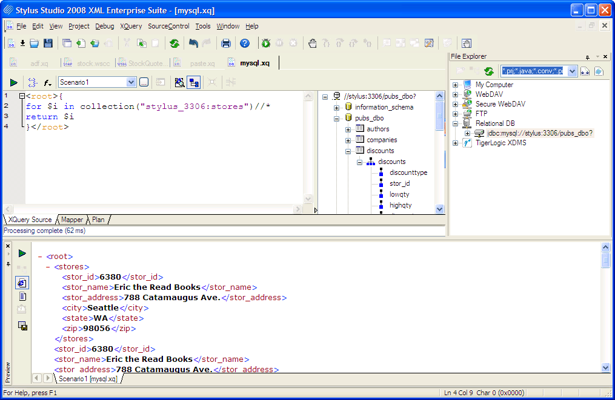This screenshot has height=400, width=615.
Task: Switch preview to browser view
Action: click(22, 283)
